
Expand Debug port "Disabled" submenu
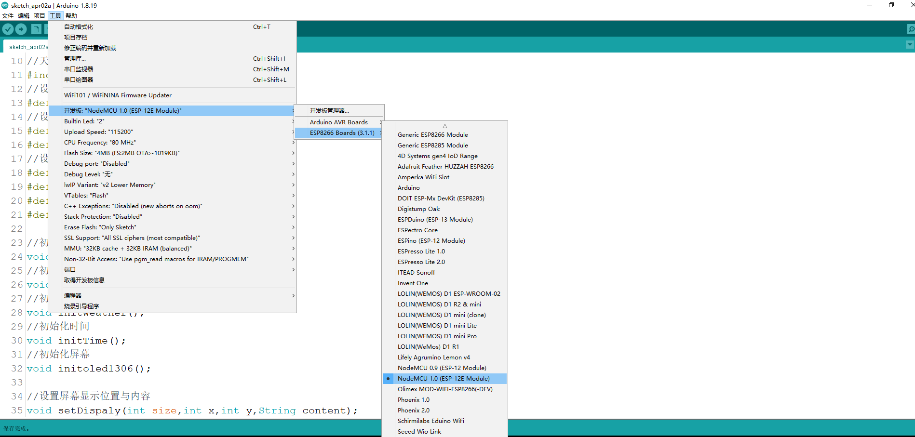(x=173, y=164)
